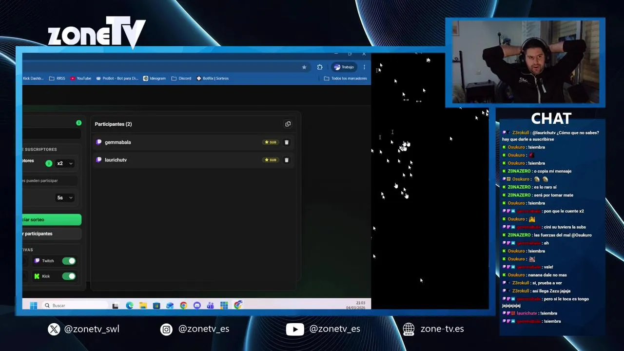Select the laurichutv participant name

[x=116, y=160]
